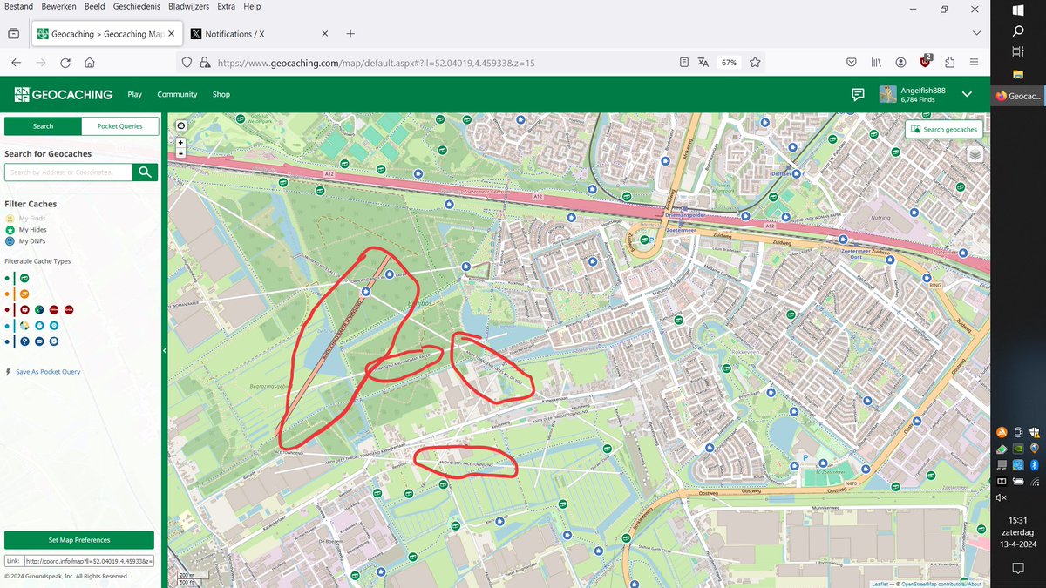Open the Community menu

point(177,94)
